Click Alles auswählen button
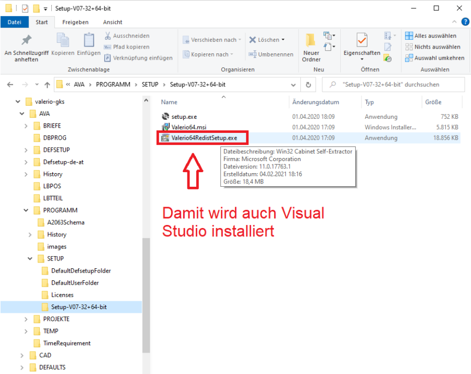The image size is (471, 374). click(x=430, y=36)
